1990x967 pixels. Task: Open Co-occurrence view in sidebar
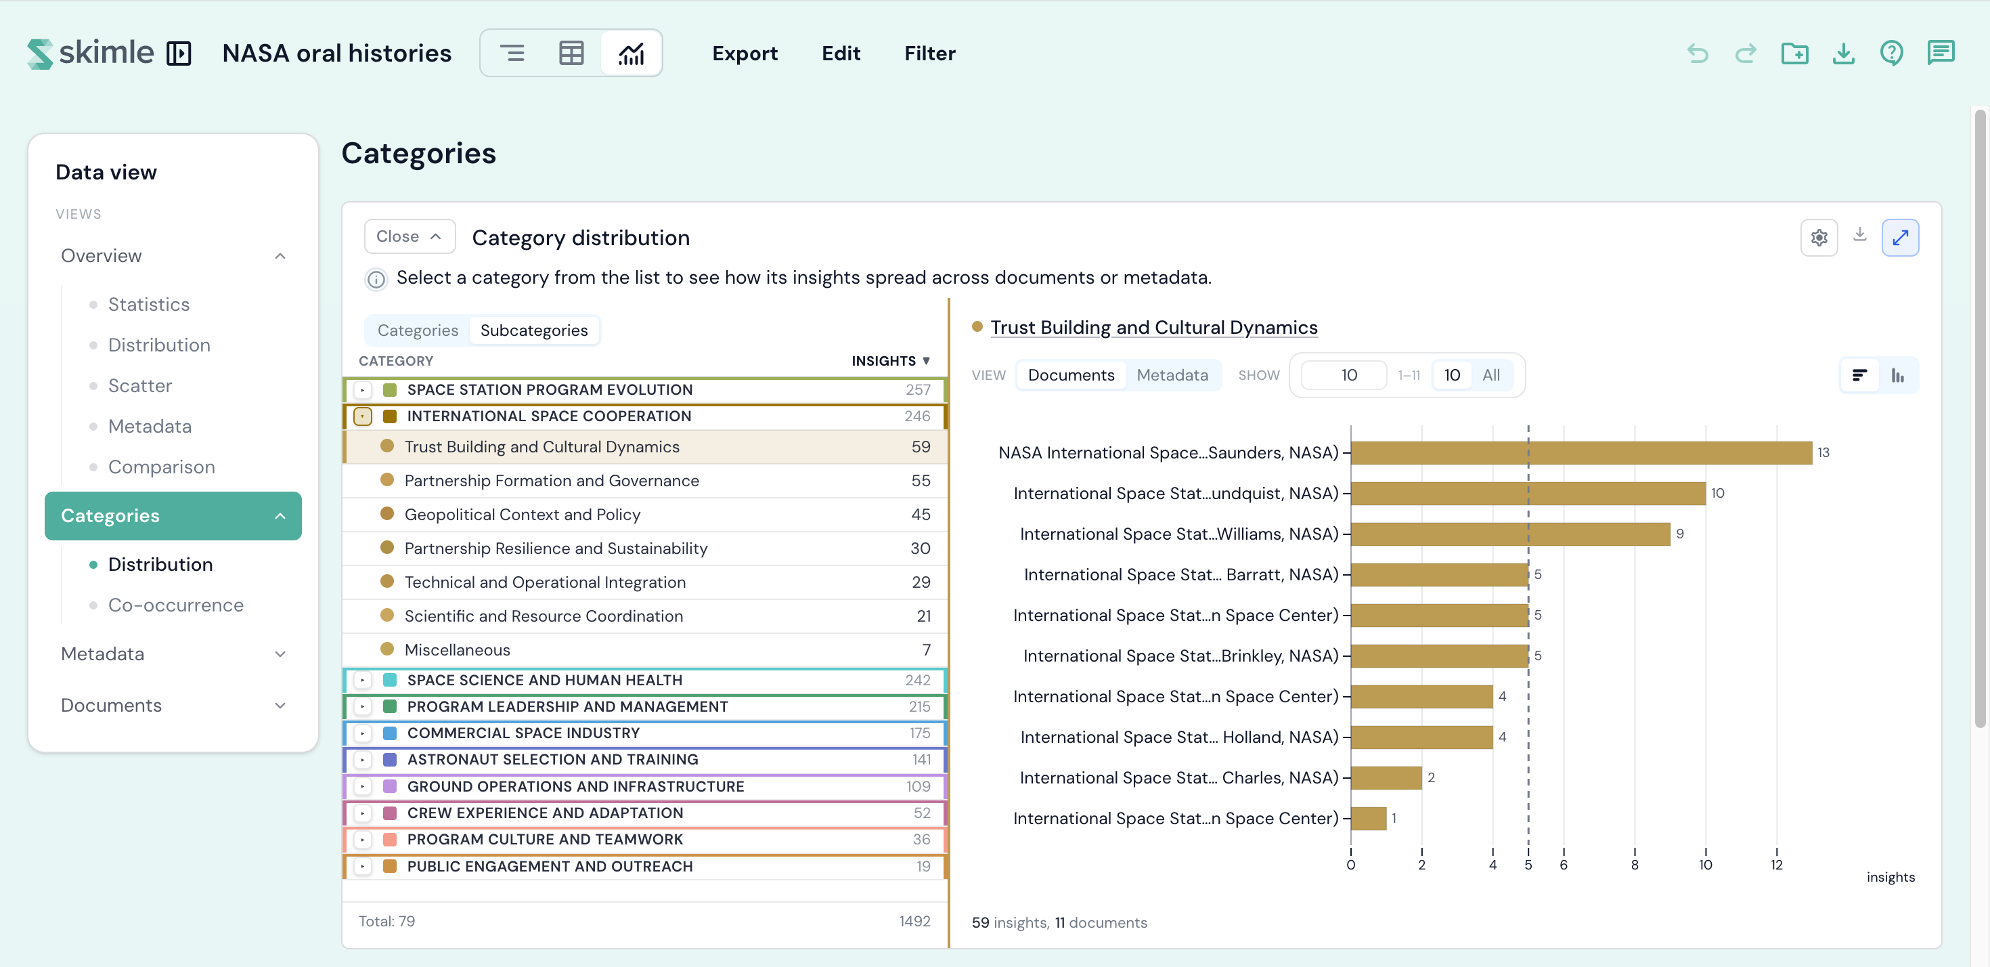click(x=175, y=605)
